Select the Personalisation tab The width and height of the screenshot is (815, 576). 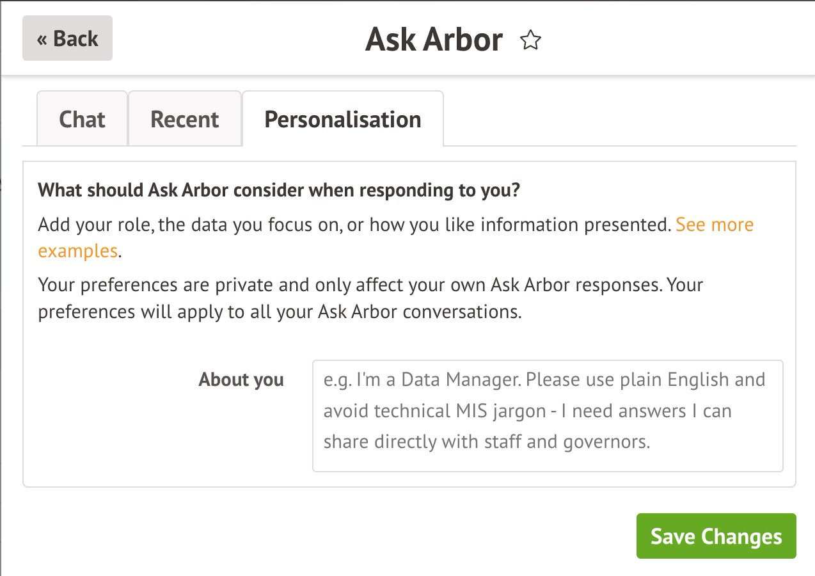pyautogui.click(x=342, y=120)
